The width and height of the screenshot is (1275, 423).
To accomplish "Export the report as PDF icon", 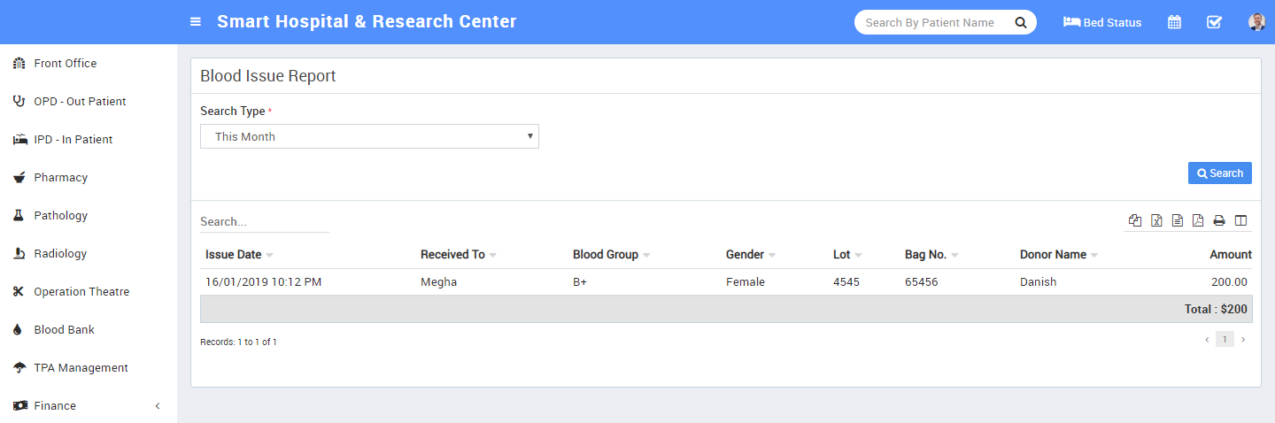I will coord(1198,220).
